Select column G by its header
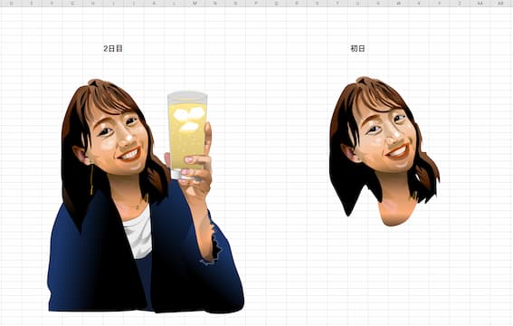The height and width of the screenshot is (326, 513). (72, 4)
